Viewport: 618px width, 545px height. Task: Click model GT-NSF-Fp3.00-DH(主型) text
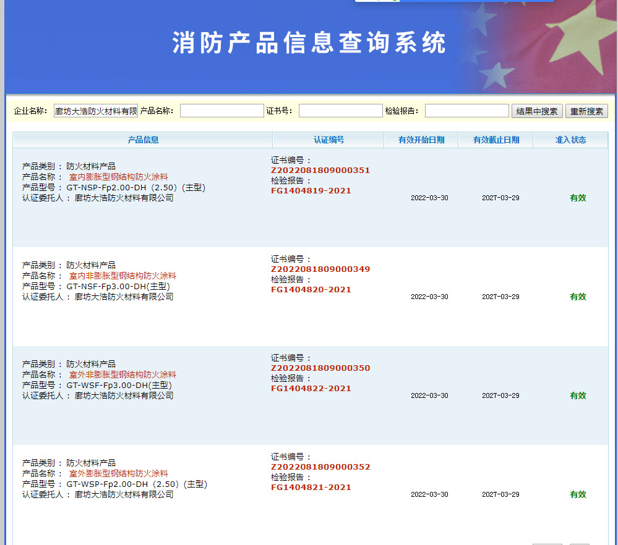tap(118, 286)
